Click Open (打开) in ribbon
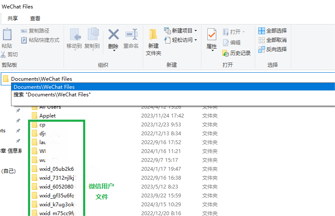Viewport: 335px width, 216px height. coord(234,32)
